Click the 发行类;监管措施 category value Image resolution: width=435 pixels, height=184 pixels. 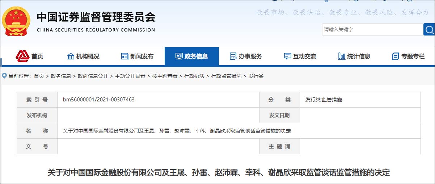pos(324,100)
